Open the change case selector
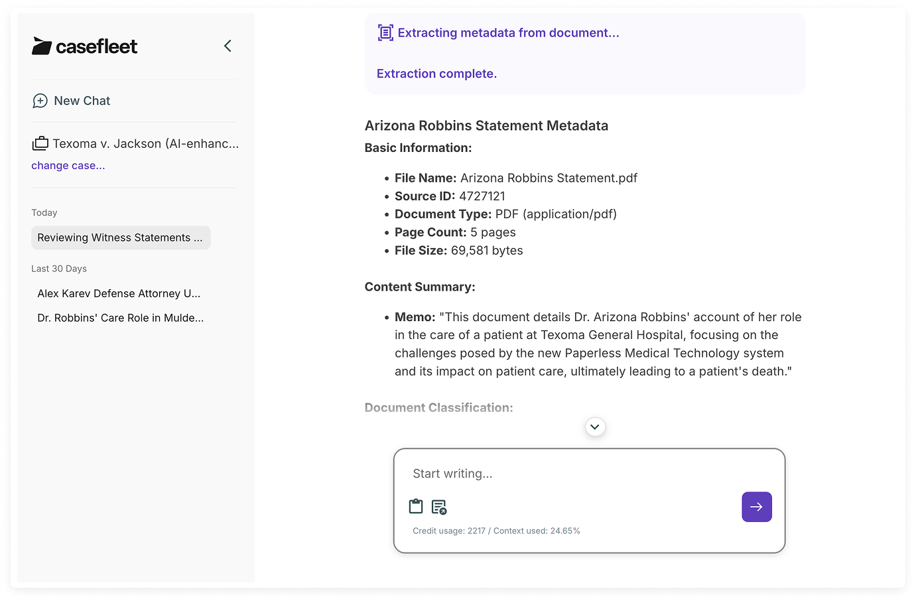The width and height of the screenshot is (916, 601). click(68, 165)
